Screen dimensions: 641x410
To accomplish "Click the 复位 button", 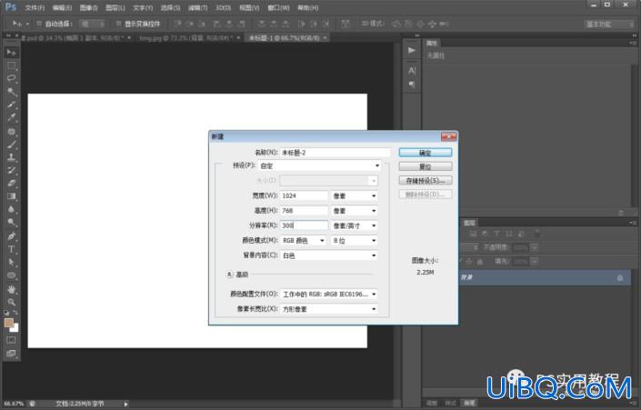I will tap(426, 166).
